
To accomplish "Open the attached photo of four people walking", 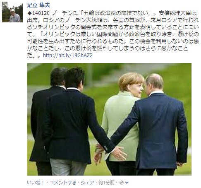I will 109,119.
